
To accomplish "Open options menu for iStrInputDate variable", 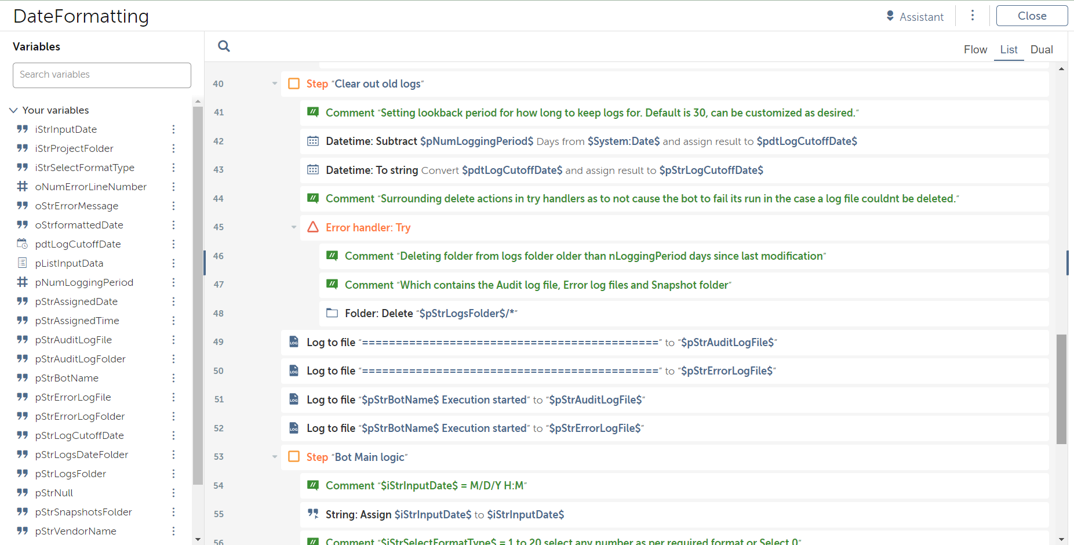I will 173,129.
